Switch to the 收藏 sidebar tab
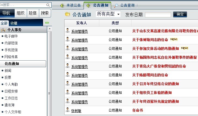198x116 pixels. (14, 23)
